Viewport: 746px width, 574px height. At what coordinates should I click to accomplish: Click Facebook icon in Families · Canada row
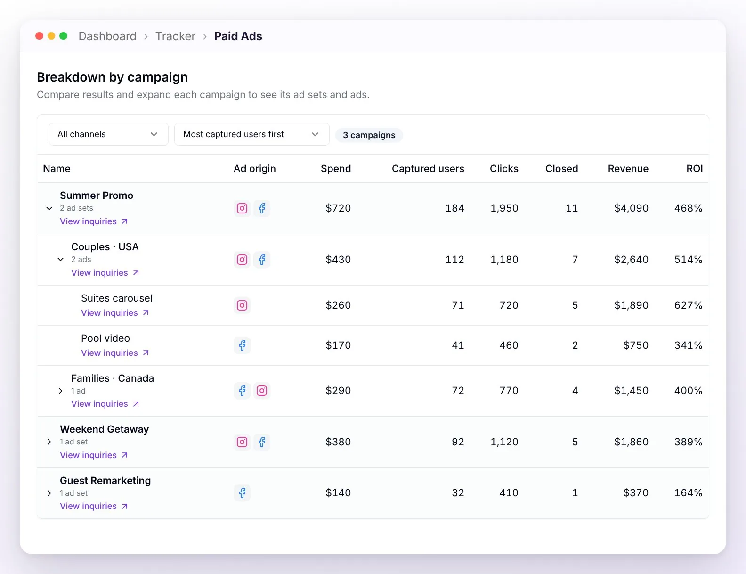242,391
